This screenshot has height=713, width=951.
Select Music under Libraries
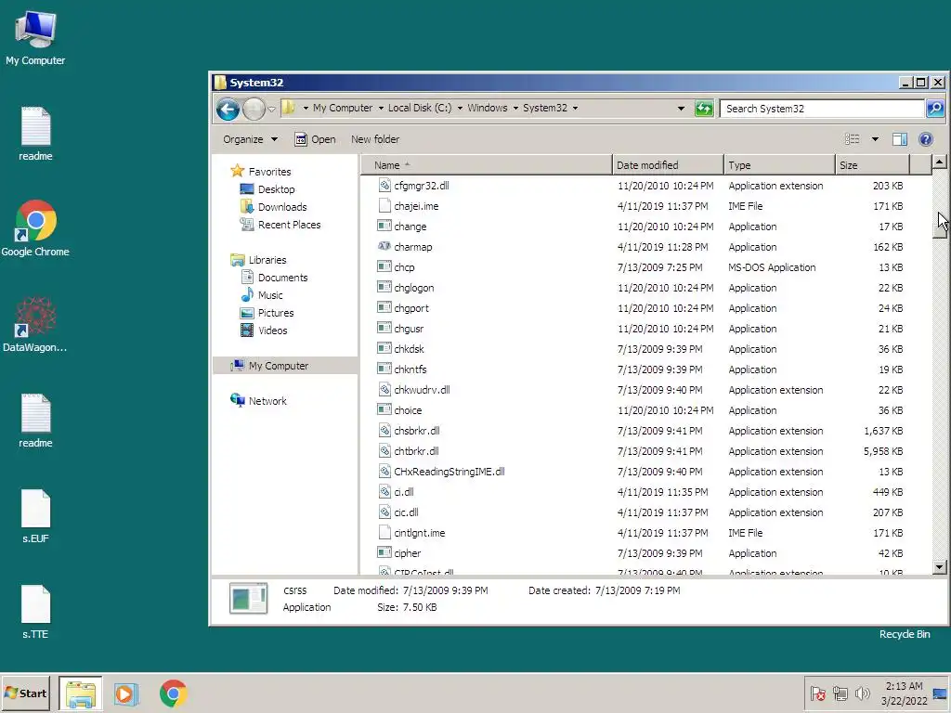pyautogui.click(x=262, y=294)
